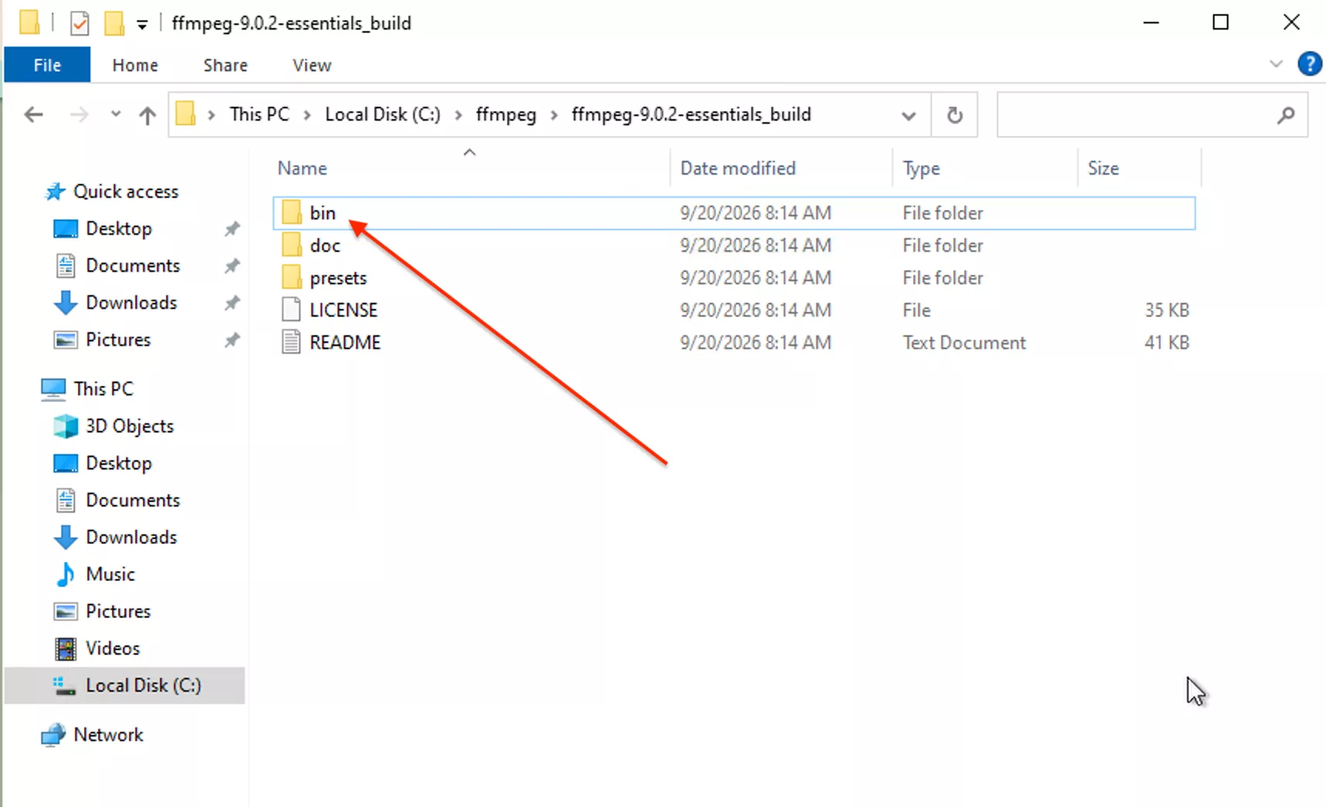Image resolution: width=1326 pixels, height=807 pixels.
Task: Open Videos under This PC
Action: coord(112,649)
